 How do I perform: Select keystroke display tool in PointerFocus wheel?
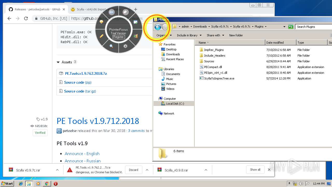[x=112, y=12]
